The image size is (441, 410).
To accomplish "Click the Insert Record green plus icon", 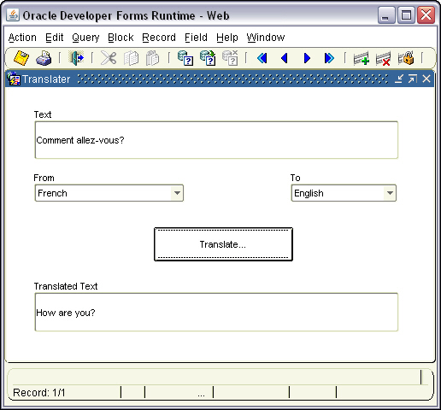I will (x=361, y=58).
